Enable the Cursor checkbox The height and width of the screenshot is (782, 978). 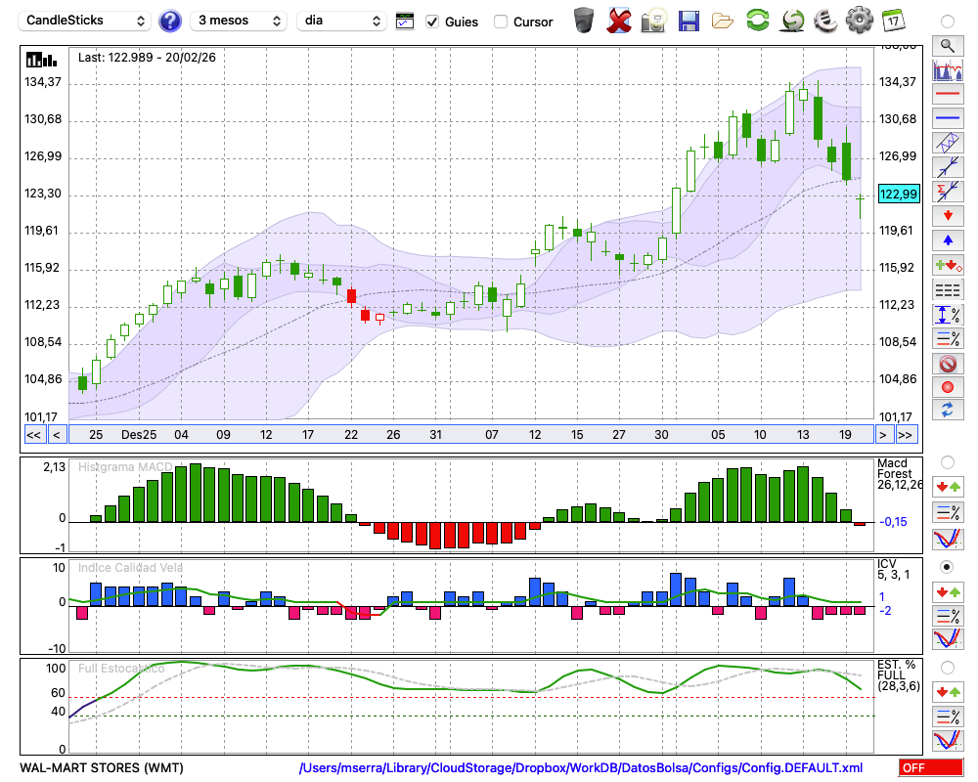[x=501, y=22]
